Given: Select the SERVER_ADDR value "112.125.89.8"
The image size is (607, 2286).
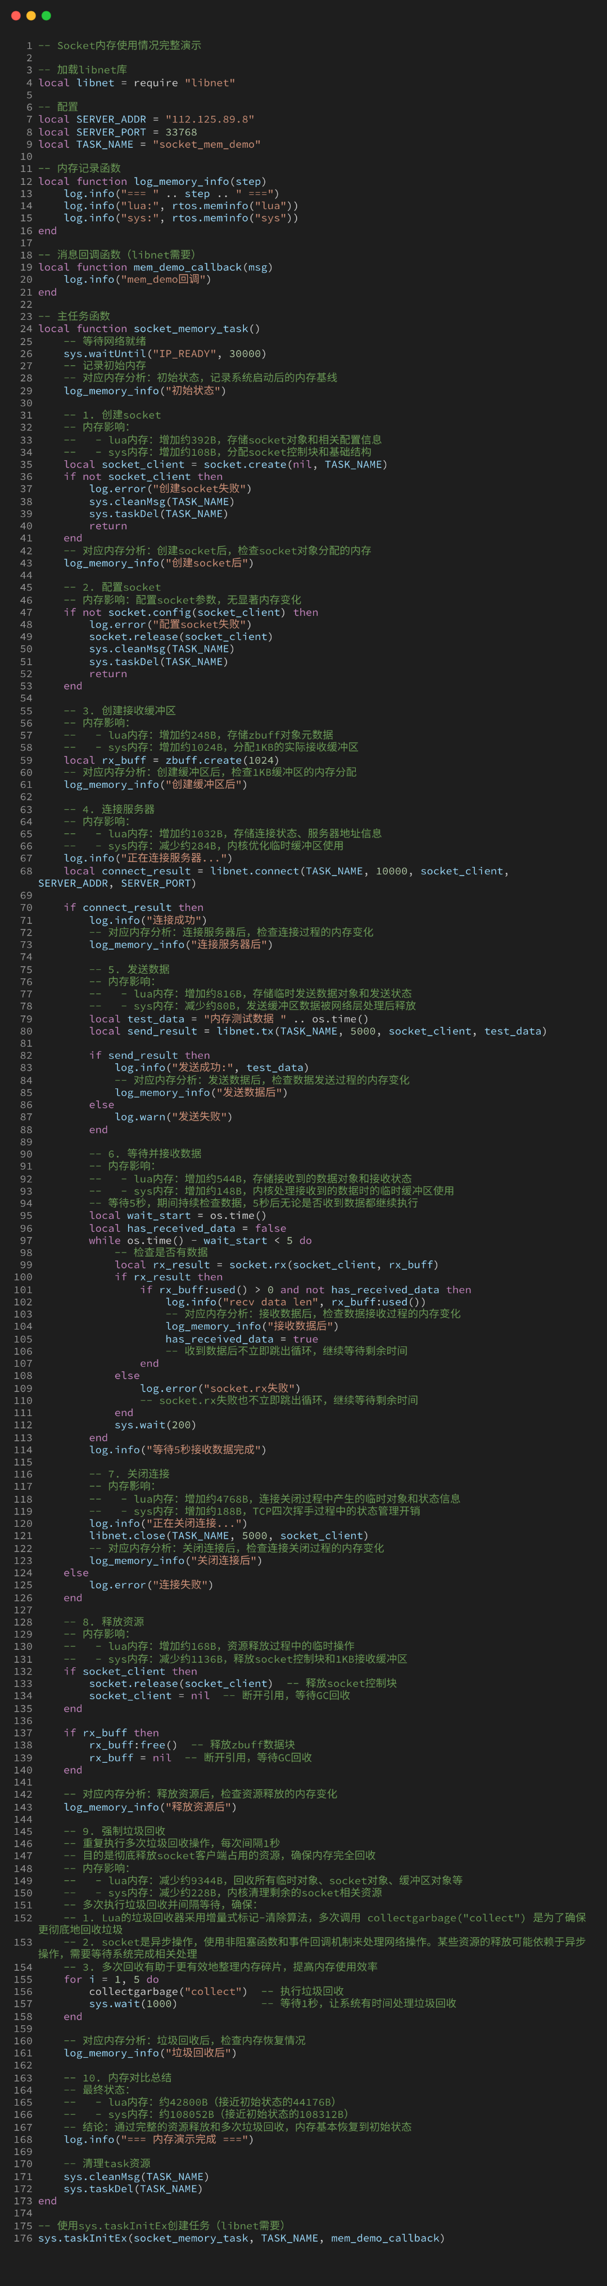Looking at the screenshot, I should pos(210,119).
